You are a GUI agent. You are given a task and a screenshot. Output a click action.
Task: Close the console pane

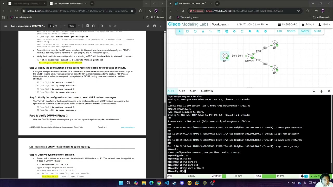coord(329,91)
